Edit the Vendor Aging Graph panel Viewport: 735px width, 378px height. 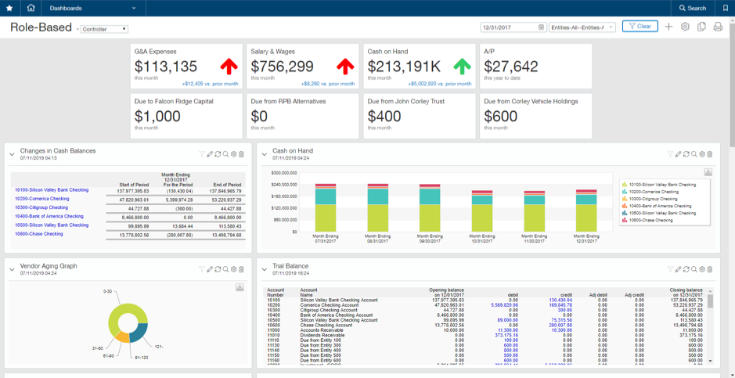point(210,269)
